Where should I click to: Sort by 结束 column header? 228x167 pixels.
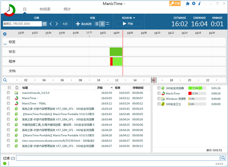click(x=117, y=88)
